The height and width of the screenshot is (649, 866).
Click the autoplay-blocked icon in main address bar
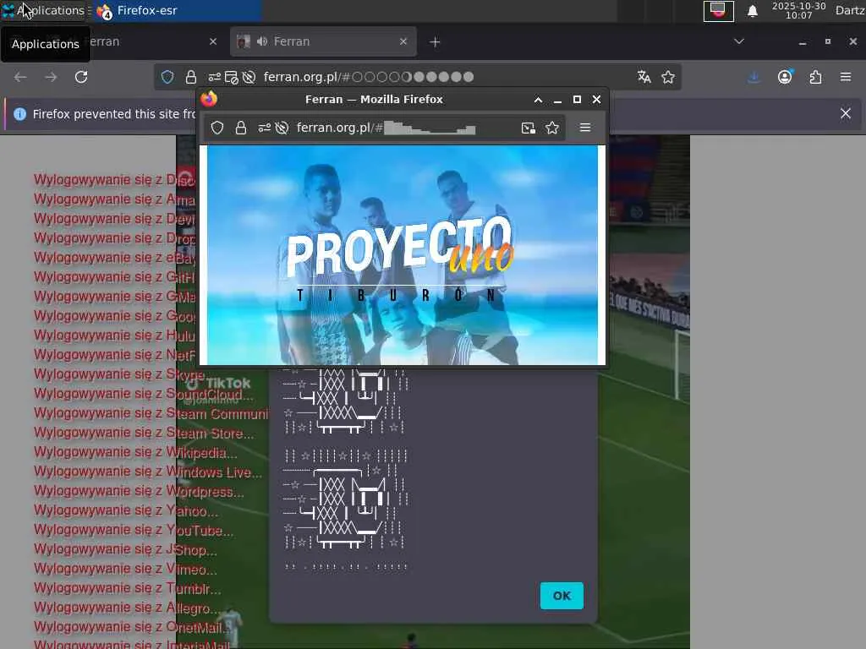[x=249, y=77]
